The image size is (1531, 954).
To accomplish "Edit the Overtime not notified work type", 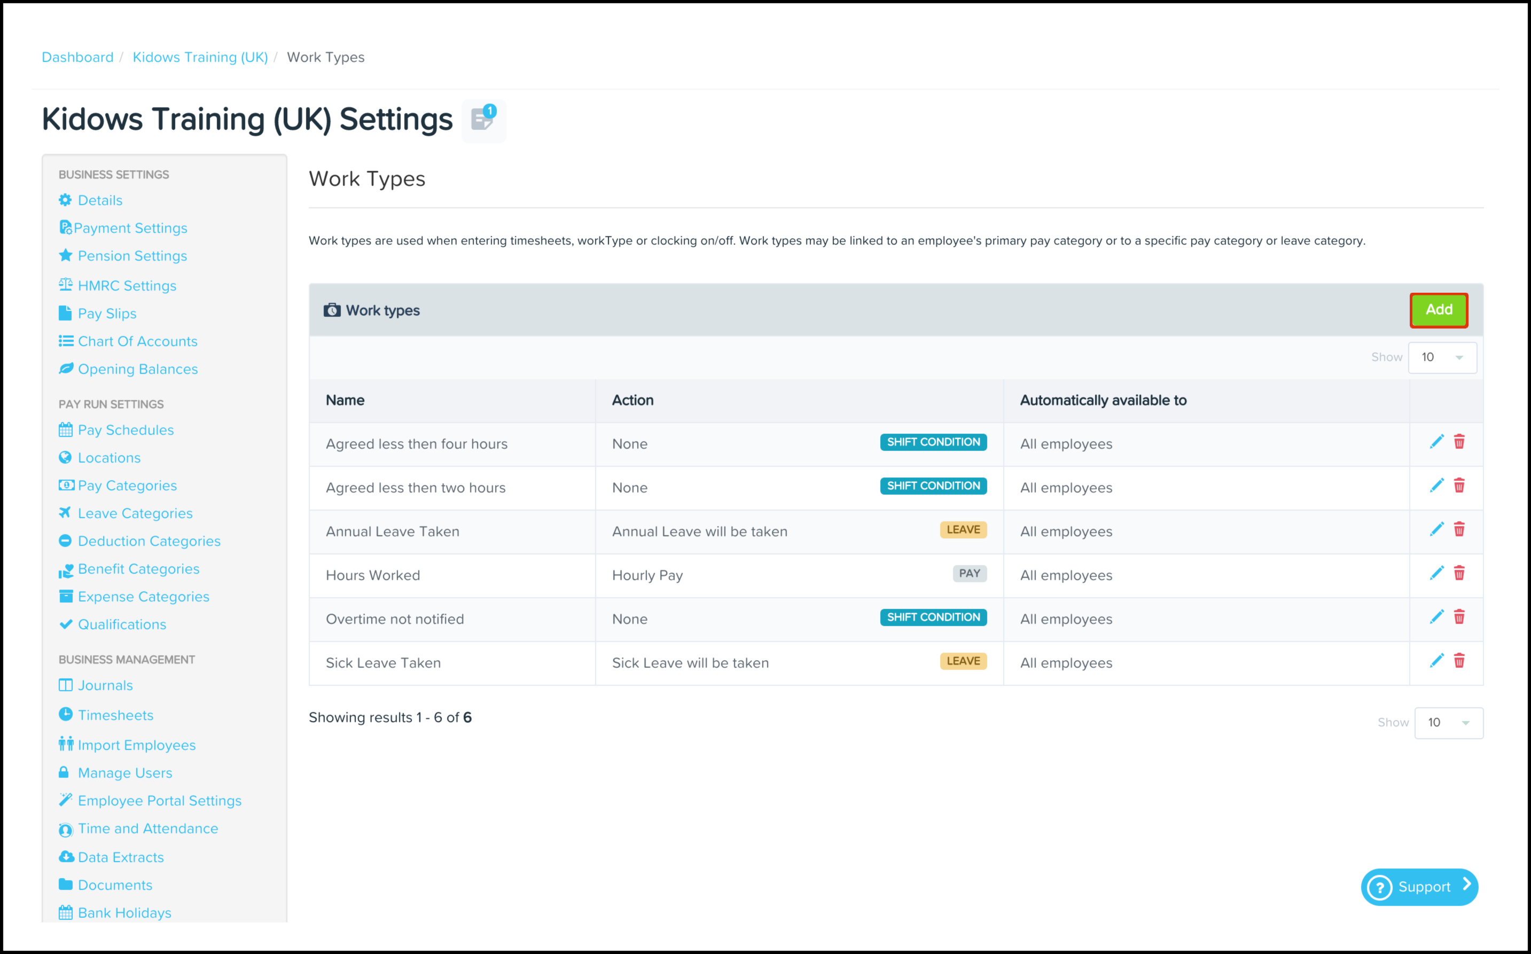I will click(1436, 617).
